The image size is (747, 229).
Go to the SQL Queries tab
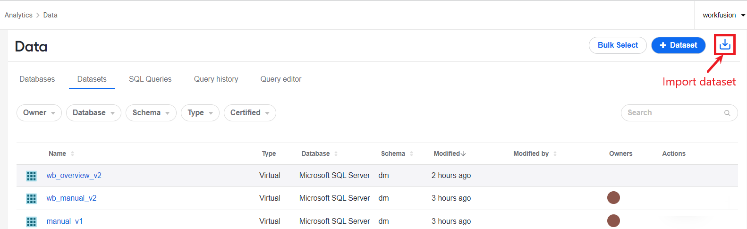click(x=150, y=79)
